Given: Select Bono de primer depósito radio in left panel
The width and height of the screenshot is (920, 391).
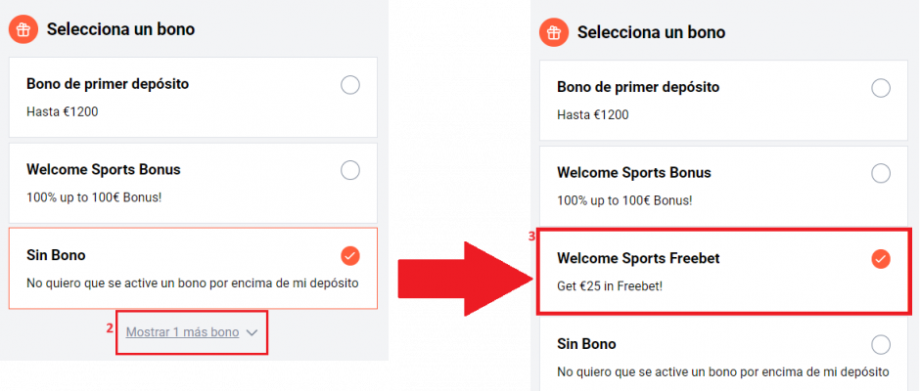Looking at the screenshot, I should point(350,86).
